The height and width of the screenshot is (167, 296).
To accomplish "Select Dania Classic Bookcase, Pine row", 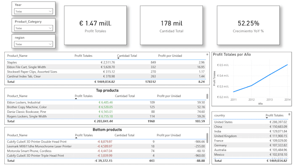I will (106, 112).
